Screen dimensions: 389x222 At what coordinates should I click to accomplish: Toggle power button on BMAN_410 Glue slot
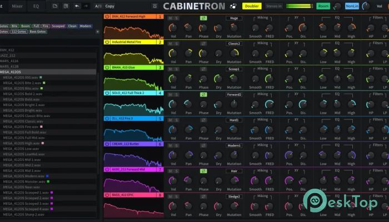pyautogui.click(x=107, y=68)
